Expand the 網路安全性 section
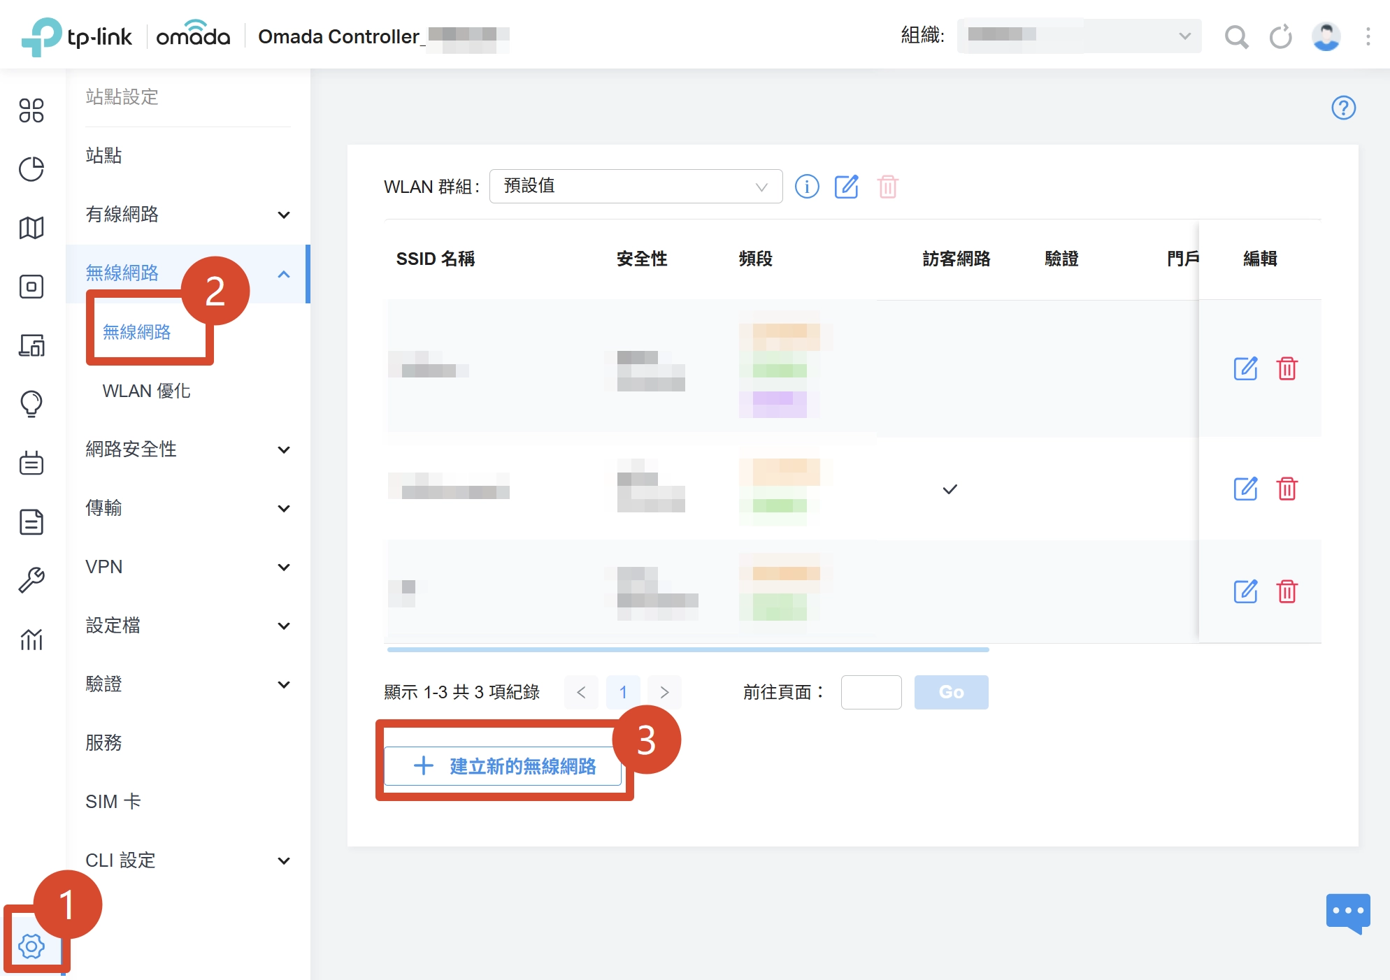This screenshot has height=980, width=1390. [x=187, y=449]
